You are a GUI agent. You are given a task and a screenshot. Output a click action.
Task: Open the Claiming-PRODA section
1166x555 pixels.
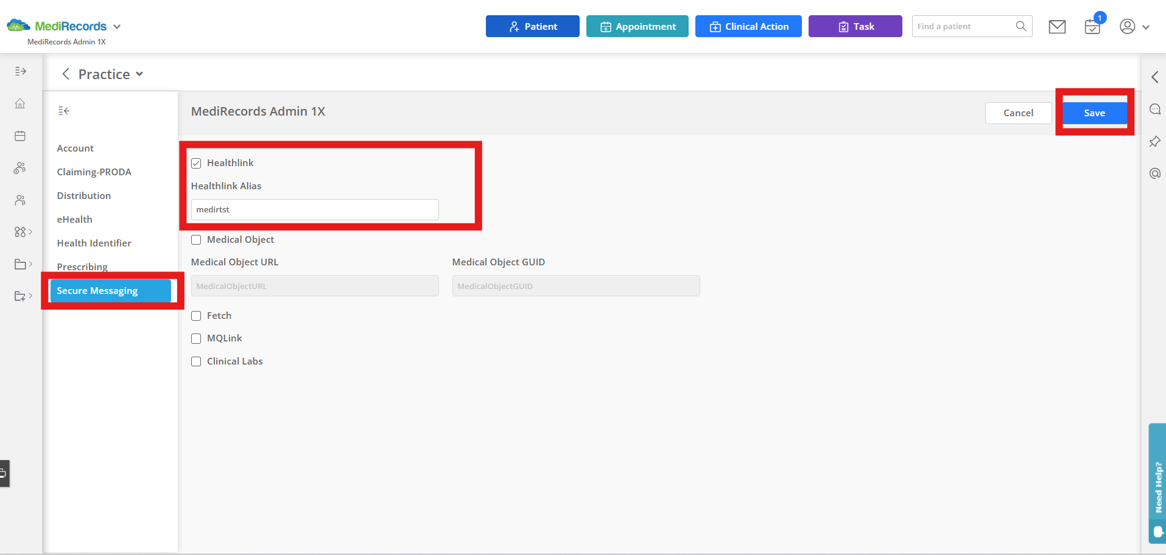coord(94,172)
